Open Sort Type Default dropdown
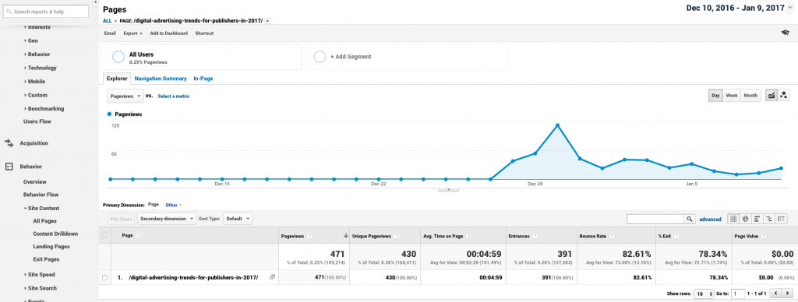 (x=238, y=219)
